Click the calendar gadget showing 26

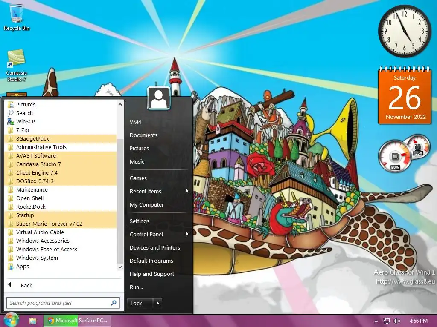click(405, 95)
